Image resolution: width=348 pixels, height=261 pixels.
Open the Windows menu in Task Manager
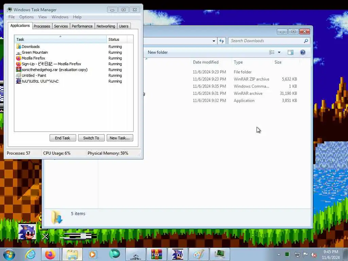click(x=60, y=17)
